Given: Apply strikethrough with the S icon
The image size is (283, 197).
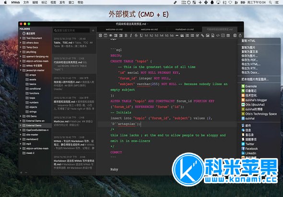Looking at the screenshot, I should [x=136, y=35].
